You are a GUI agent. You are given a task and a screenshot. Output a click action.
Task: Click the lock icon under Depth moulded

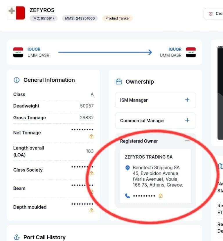[91, 210]
